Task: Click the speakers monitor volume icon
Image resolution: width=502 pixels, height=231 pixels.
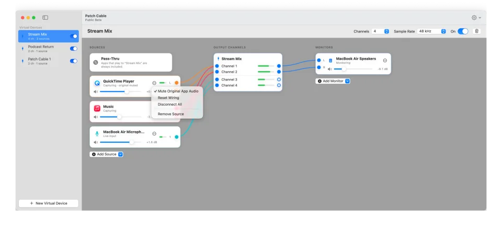Action: [330, 69]
